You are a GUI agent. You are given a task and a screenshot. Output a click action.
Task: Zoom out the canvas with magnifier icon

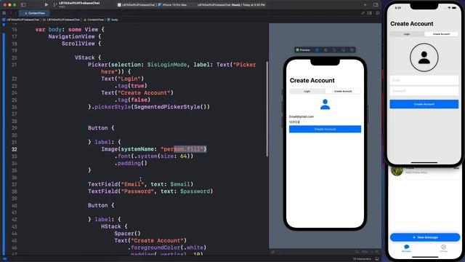357,252
